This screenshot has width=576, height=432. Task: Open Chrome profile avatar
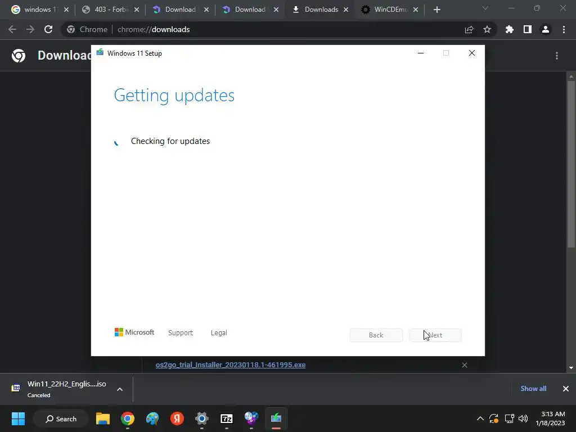[546, 29]
